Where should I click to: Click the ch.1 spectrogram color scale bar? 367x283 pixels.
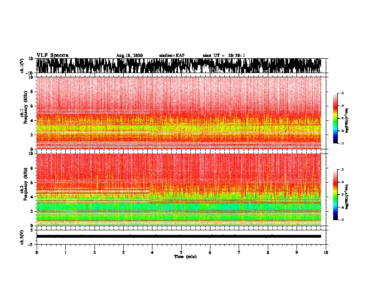[x=335, y=118]
